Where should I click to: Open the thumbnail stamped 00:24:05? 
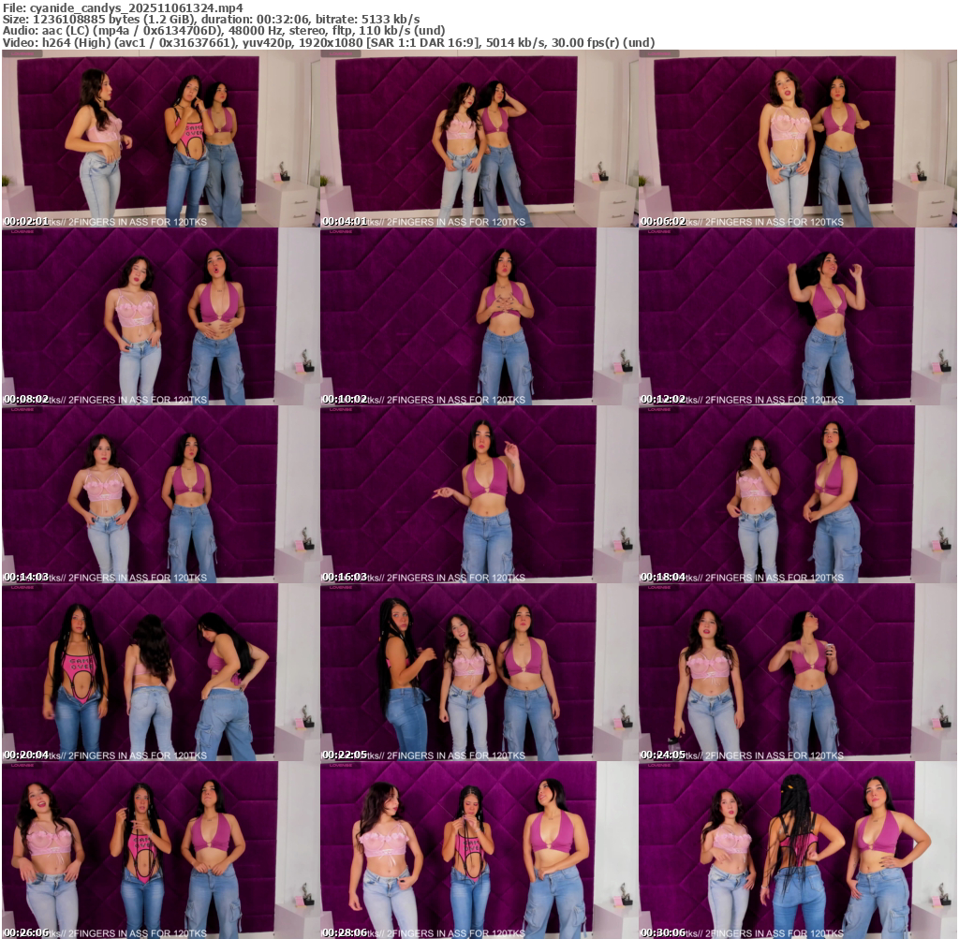click(798, 672)
